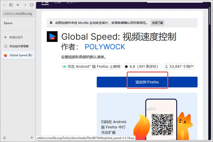Click the 详细了解 button in the warning banner

click(157, 23)
